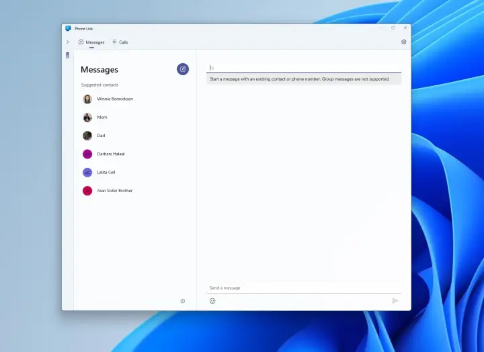Viewport: 484px width, 352px height.
Task: Select contact Darbars Halaal
Action: (135, 154)
